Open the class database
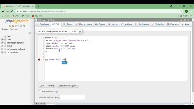Image resolution: width=194 pixels, height=109 pixels. pos(9,39)
